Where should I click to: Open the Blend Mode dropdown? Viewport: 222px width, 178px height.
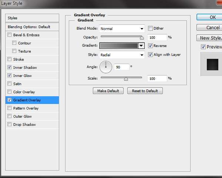coord(122,28)
